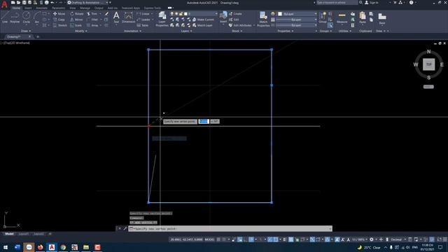Open the Annotate ribbon tab
The height and width of the screenshot is (252, 448).
point(42,8)
